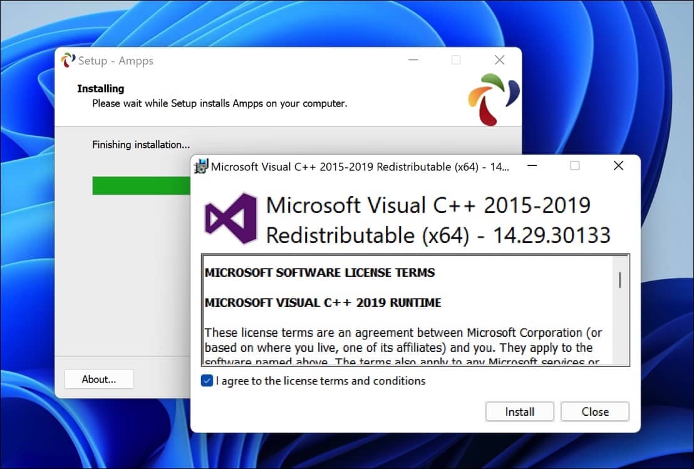Uncheck the license terms agreement checkbox
The height and width of the screenshot is (469, 694).
pyautogui.click(x=207, y=380)
